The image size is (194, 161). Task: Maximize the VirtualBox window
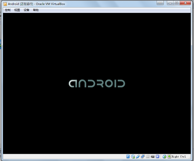[177, 3]
